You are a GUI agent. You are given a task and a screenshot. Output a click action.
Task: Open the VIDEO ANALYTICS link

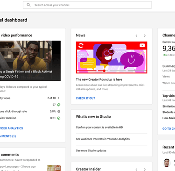[11, 128]
